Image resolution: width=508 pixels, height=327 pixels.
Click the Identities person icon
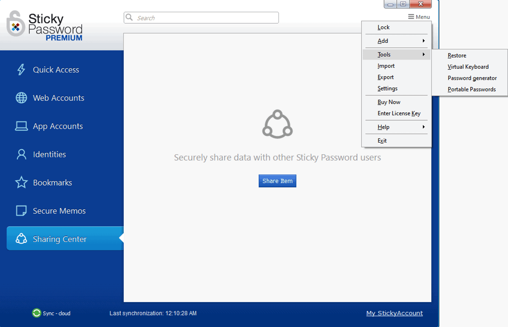pos(21,154)
